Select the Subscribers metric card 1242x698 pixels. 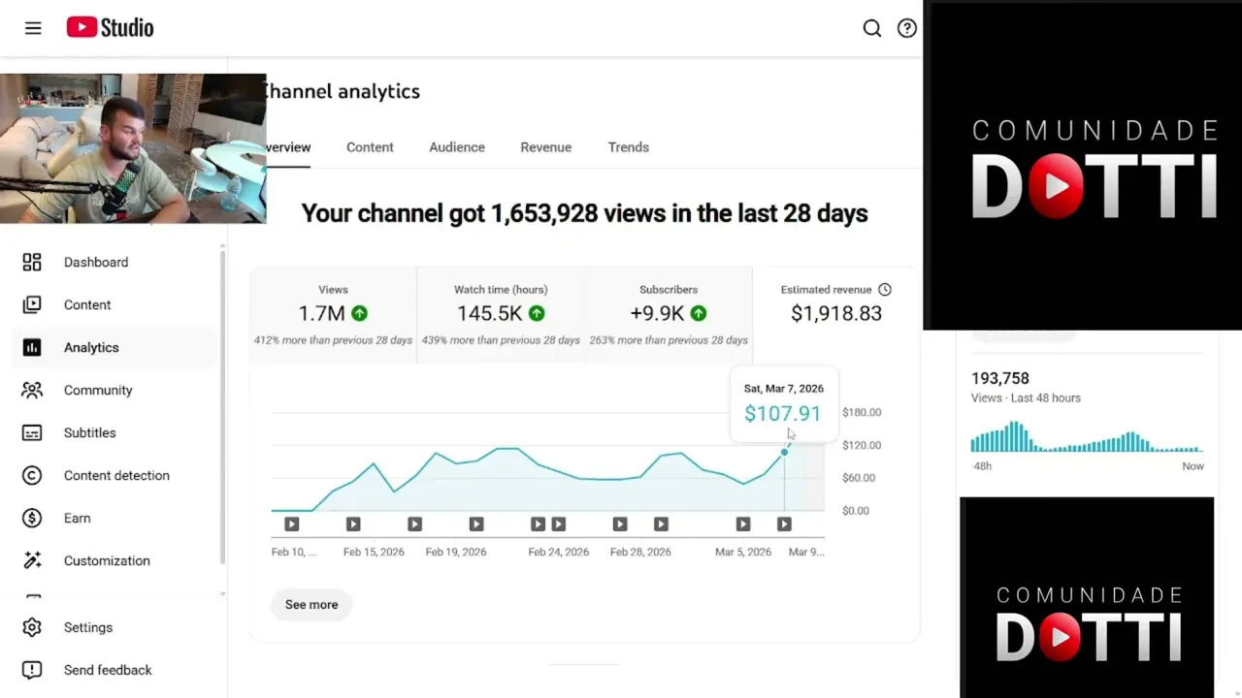click(669, 315)
